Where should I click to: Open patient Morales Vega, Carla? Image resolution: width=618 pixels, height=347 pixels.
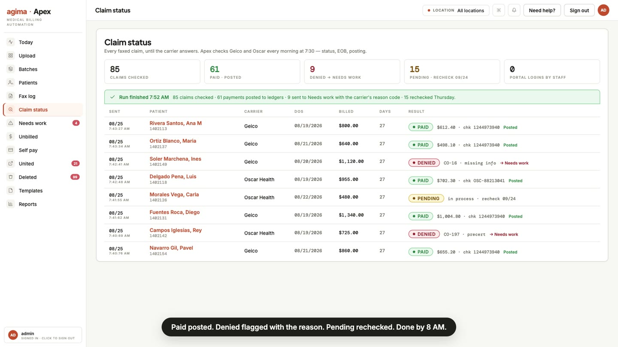pos(174,194)
